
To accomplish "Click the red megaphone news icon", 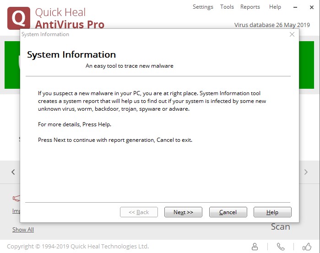I will click(x=16, y=198).
